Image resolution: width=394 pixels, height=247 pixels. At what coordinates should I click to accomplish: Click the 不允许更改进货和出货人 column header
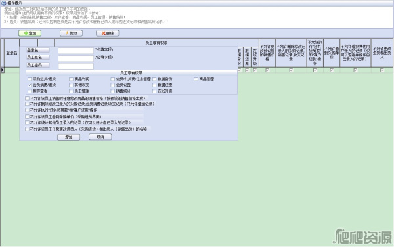[382, 53]
